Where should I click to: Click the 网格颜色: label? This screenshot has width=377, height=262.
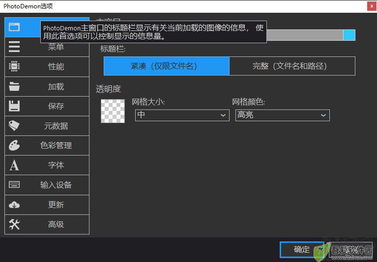(248, 102)
